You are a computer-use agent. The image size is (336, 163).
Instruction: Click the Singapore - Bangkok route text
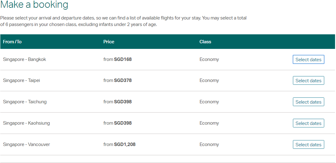[x=24, y=59]
